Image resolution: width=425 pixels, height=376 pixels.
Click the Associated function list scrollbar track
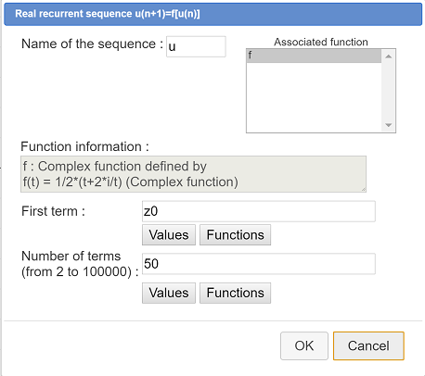click(x=389, y=91)
